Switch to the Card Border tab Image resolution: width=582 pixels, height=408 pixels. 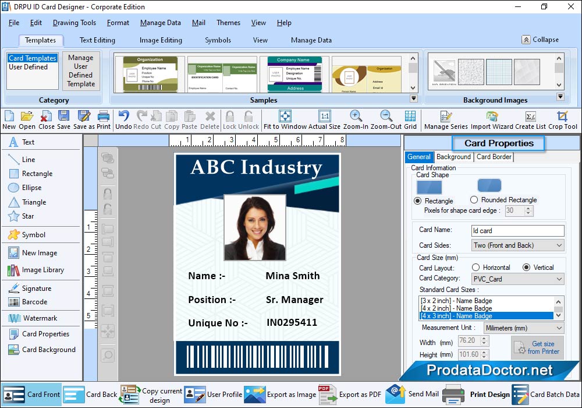[494, 157]
